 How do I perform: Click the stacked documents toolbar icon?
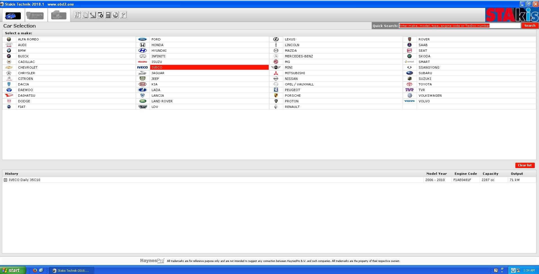tap(85, 15)
